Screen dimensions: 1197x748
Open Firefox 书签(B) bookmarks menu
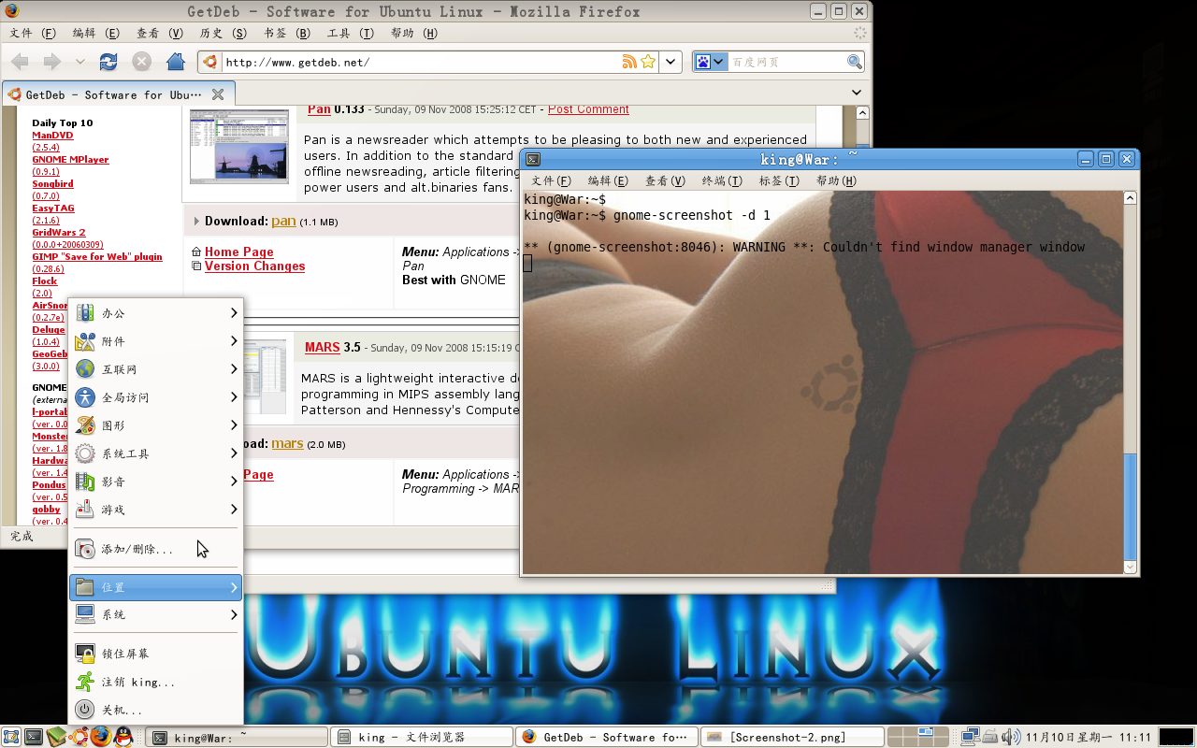tap(286, 33)
